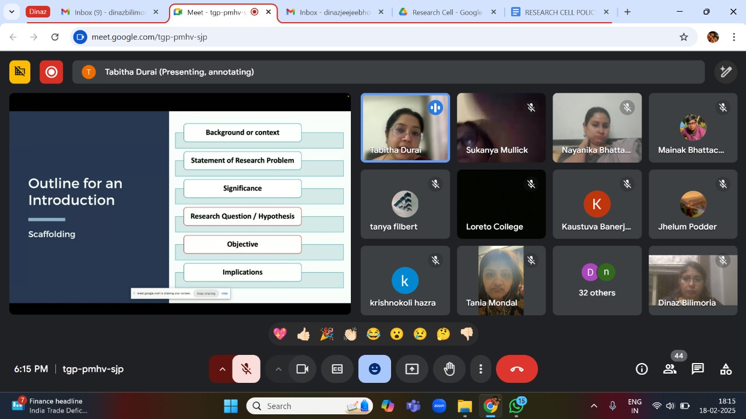Open the share screen present button
This screenshot has width=746, height=419.
412,369
